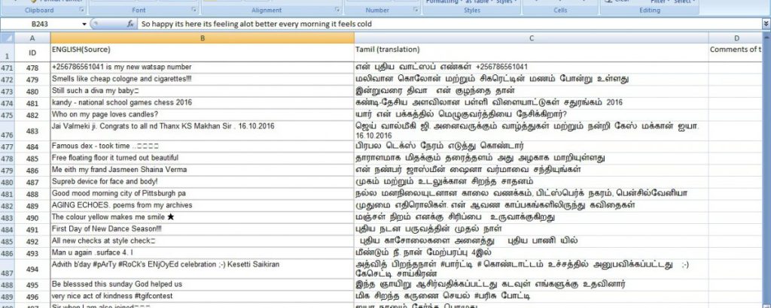Click the 'ID' header cell
Viewport: 771px width, 308px height.
coord(32,53)
